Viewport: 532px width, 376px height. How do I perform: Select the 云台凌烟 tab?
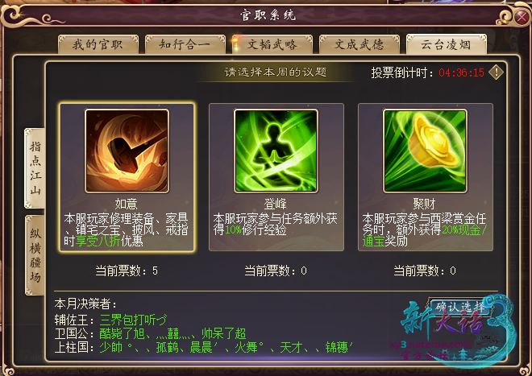click(x=447, y=44)
